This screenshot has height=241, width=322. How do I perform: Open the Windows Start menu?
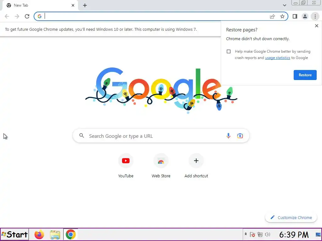(14, 234)
